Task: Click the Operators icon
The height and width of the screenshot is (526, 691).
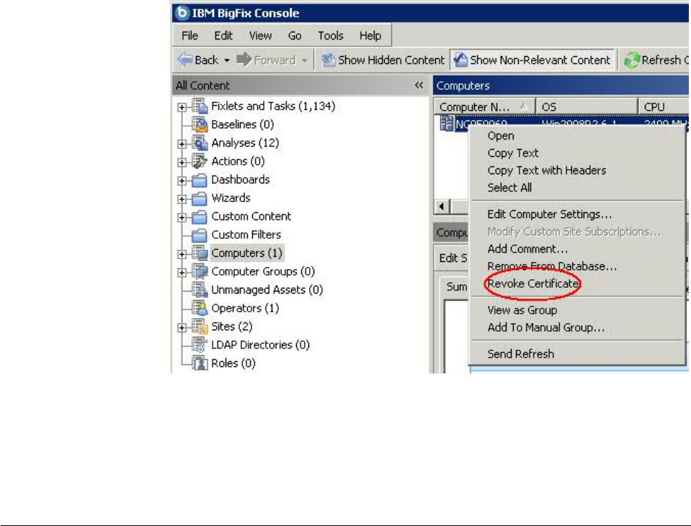Action: click(200, 308)
